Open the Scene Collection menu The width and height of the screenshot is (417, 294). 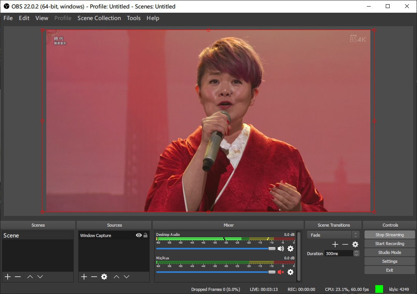99,18
